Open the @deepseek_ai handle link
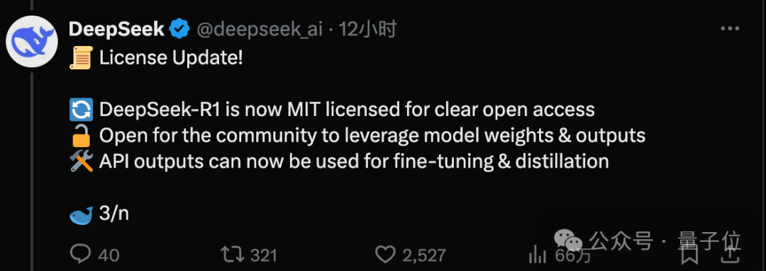The height and width of the screenshot is (271, 766). (x=260, y=30)
